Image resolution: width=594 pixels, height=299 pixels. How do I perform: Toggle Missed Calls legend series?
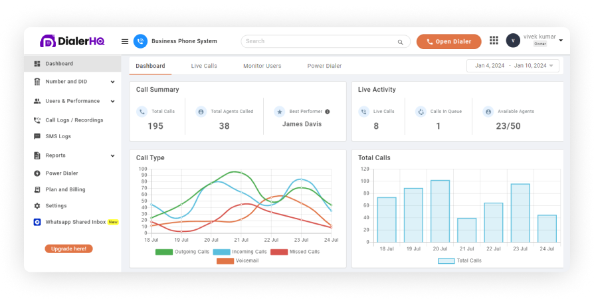[295, 252]
